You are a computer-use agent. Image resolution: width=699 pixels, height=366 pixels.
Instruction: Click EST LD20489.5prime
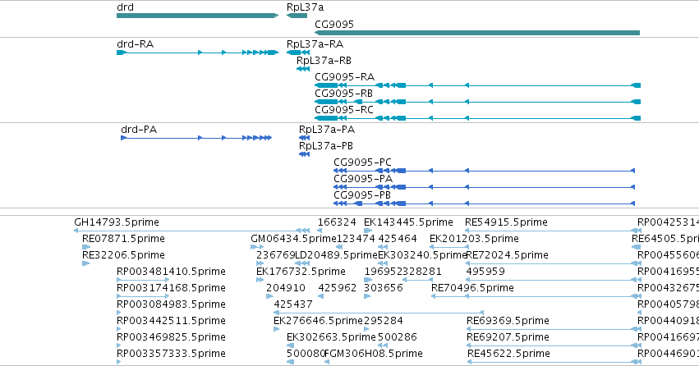pos(337,255)
